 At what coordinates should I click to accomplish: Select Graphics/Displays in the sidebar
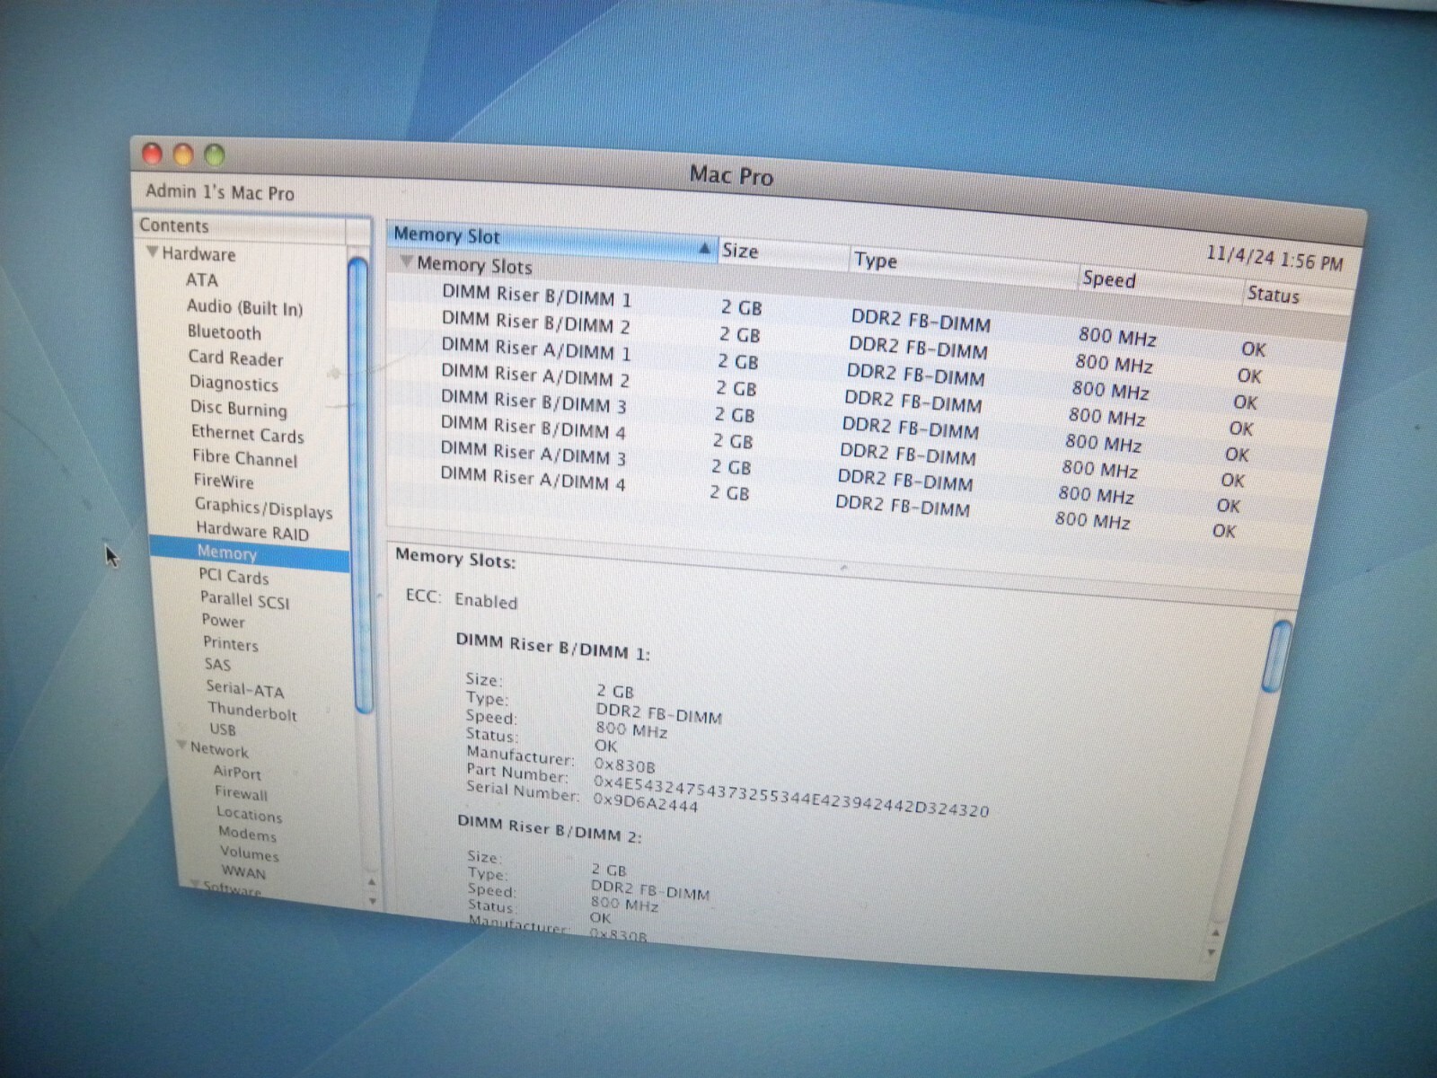(263, 508)
